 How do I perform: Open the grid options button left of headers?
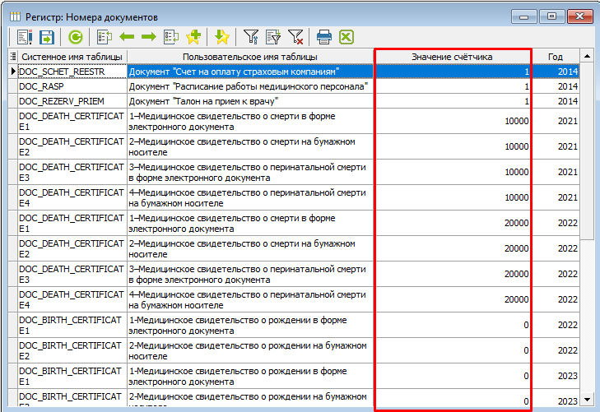[12, 57]
